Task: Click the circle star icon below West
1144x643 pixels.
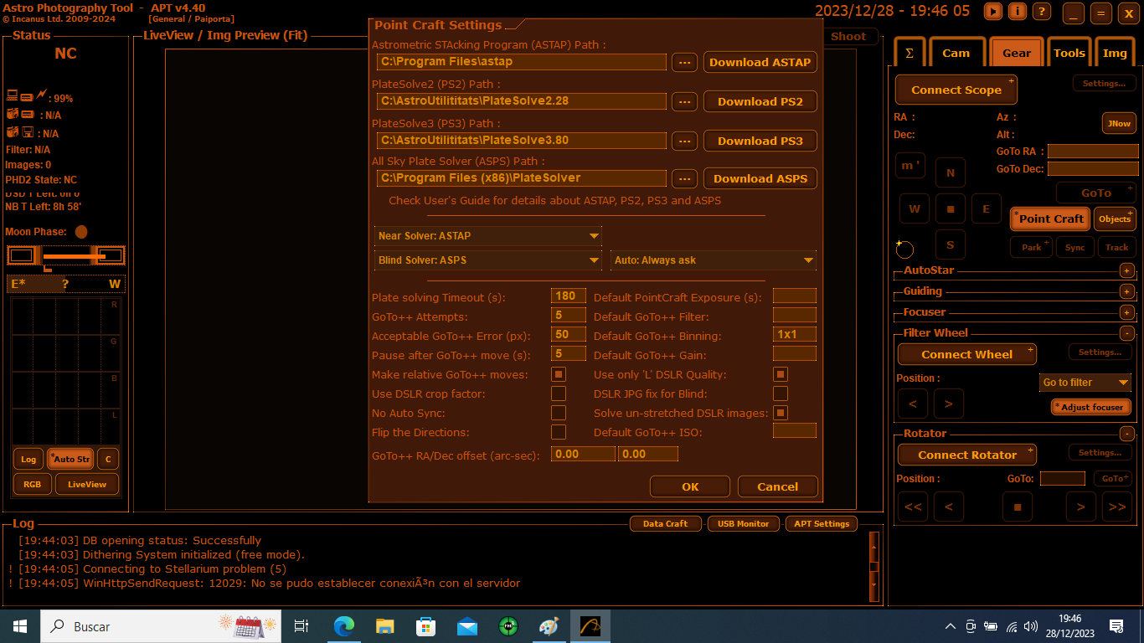Action: pyautogui.click(x=904, y=249)
